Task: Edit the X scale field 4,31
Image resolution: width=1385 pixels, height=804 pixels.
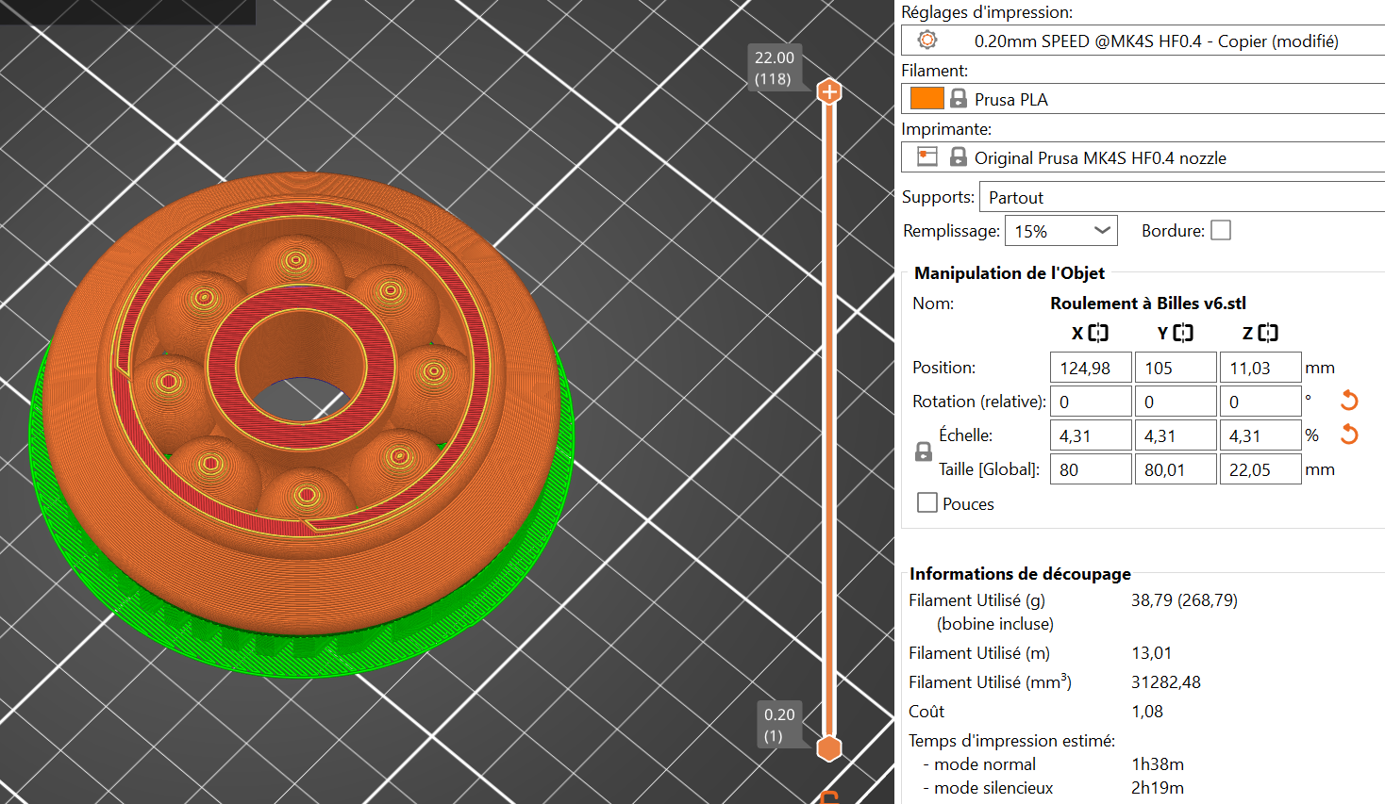Action: (1091, 435)
